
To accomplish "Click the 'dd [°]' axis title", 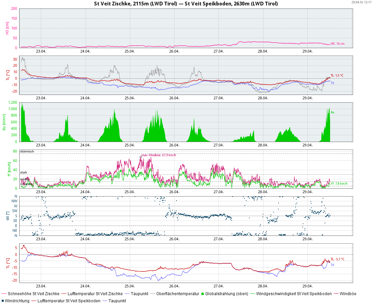I will pyautogui.click(x=8, y=216).
